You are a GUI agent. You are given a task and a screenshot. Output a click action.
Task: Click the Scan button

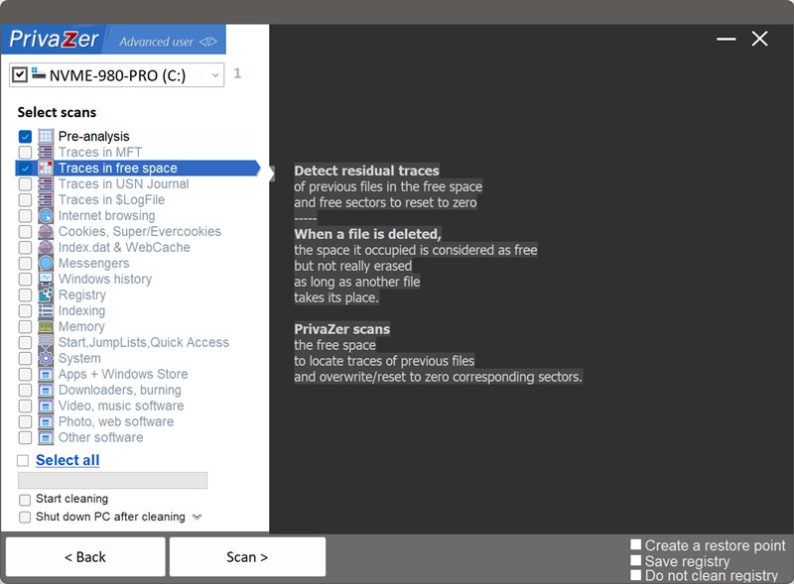[x=247, y=556]
